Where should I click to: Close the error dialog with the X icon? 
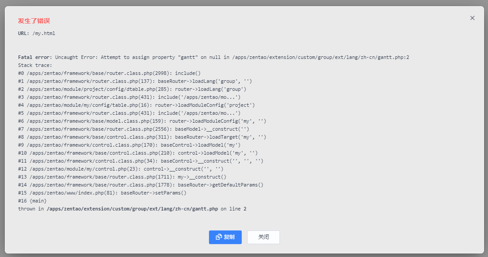click(x=472, y=18)
